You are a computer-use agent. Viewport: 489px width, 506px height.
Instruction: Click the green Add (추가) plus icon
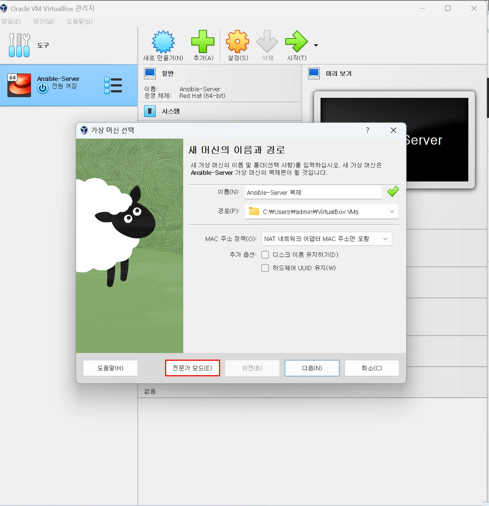point(203,42)
